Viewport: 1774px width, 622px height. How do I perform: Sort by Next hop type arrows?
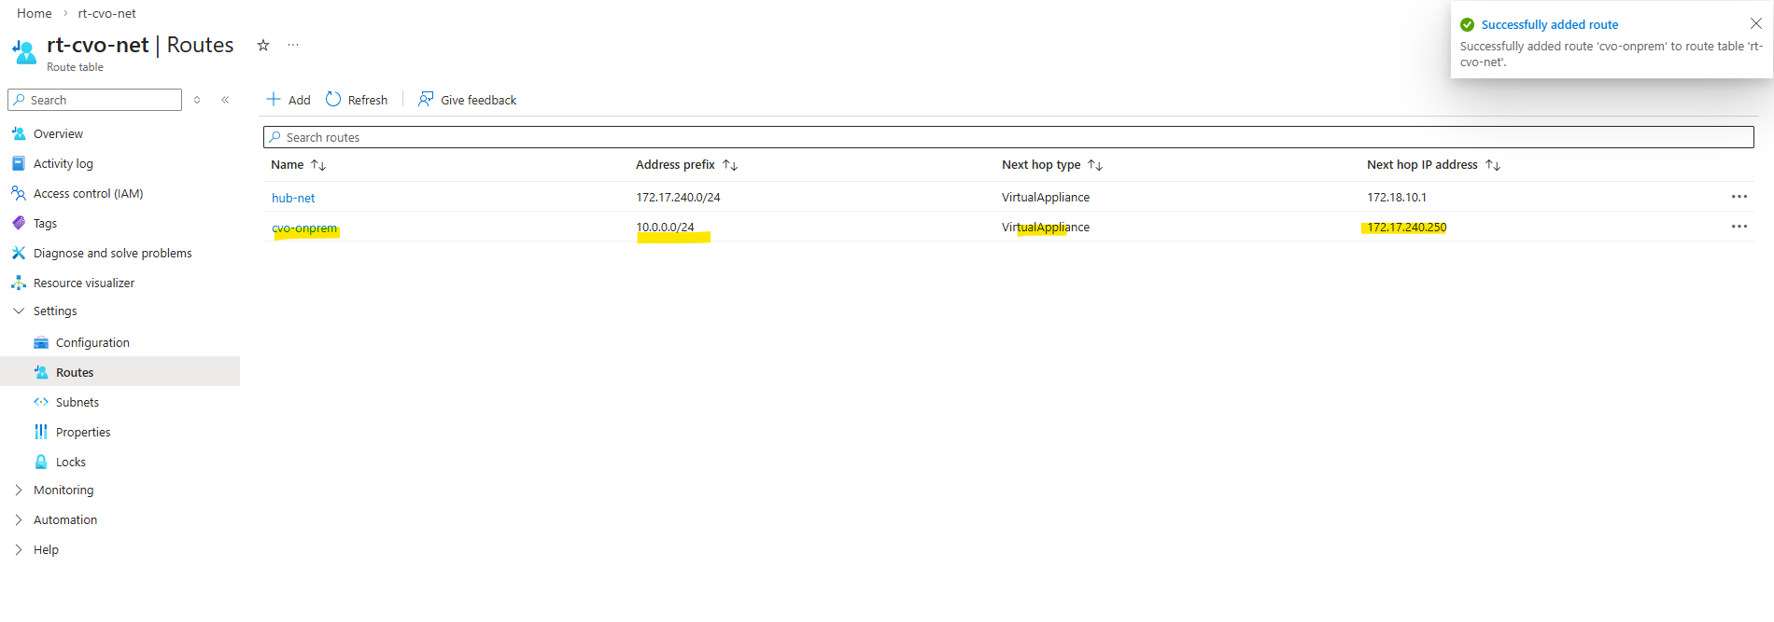pos(1095,165)
